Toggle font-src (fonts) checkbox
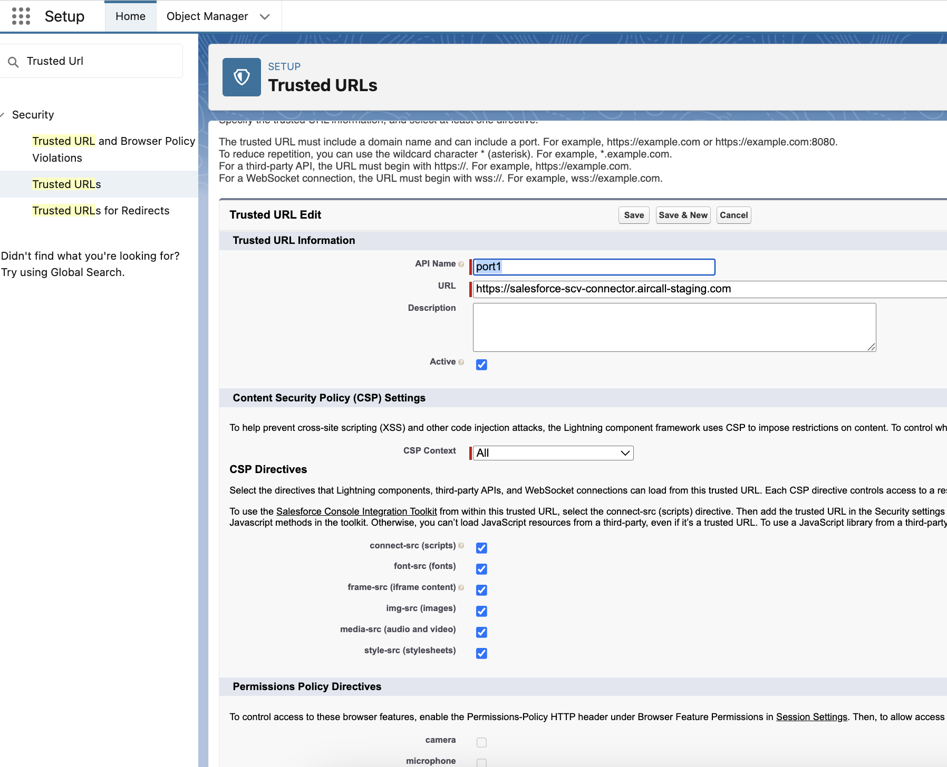 [x=481, y=569]
